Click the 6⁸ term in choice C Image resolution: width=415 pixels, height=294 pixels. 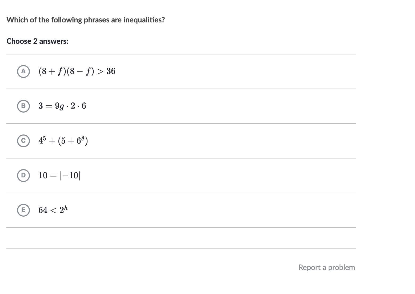click(81, 140)
